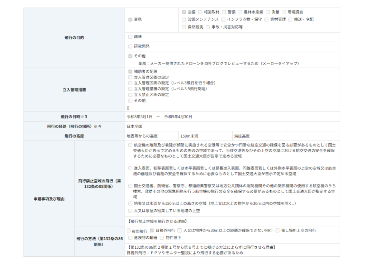Toggle the 趣味 purpose checkbox
This screenshot has width=367, height=257.
click(x=130, y=37)
